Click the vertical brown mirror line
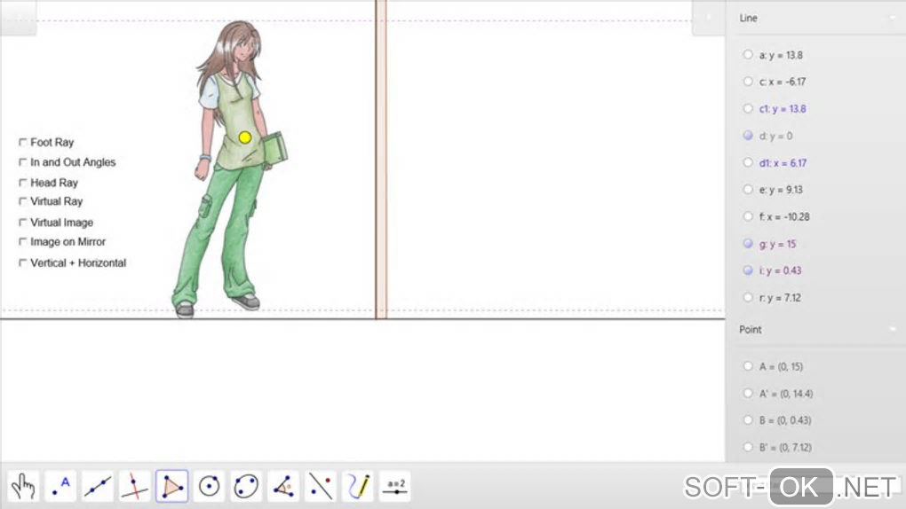This screenshot has width=906, height=509. pos(381,160)
